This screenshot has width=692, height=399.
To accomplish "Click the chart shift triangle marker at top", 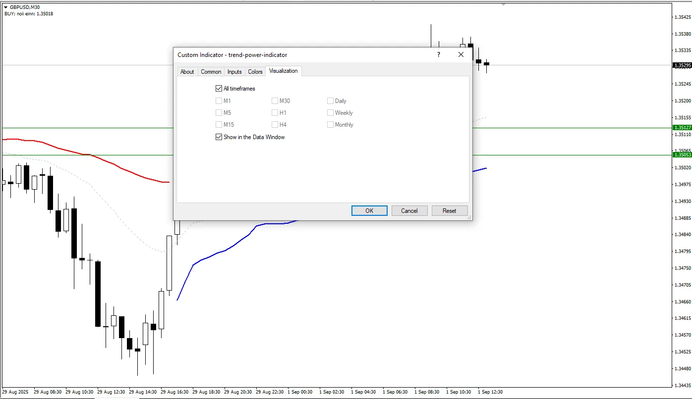I will pos(503,4).
